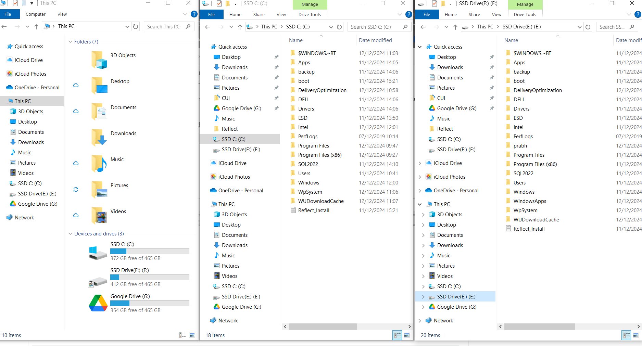Open help in the SSD C: window
Image resolution: width=642 pixels, height=346 pixels.
[408, 14]
